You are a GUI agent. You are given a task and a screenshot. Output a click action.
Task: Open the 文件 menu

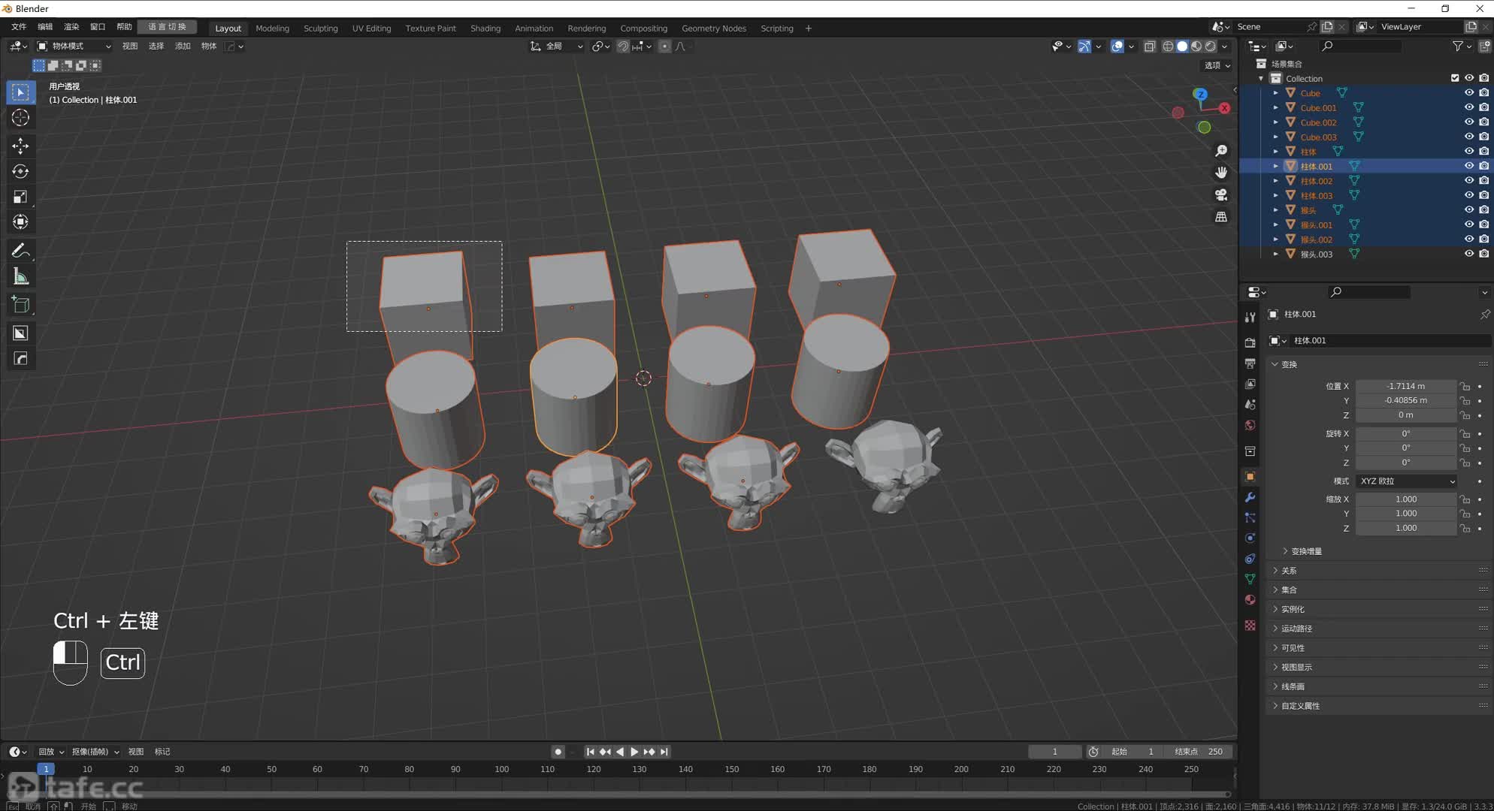click(19, 27)
